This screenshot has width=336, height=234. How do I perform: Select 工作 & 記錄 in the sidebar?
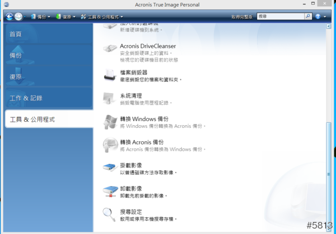pyautogui.click(x=49, y=98)
